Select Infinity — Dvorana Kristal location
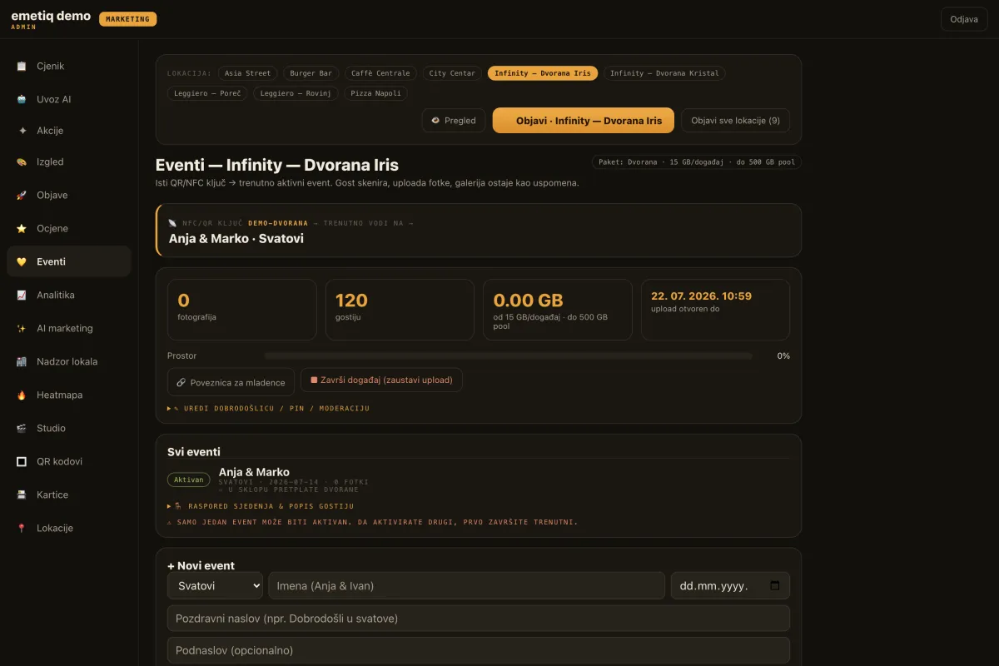The width and height of the screenshot is (999, 666). 664,73
